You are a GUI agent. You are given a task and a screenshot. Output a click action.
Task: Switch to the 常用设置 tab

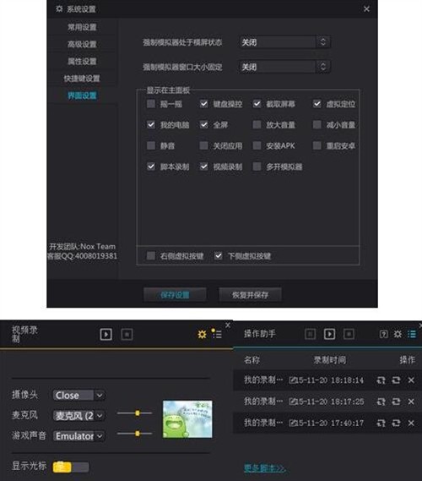(82, 27)
